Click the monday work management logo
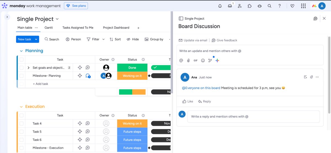Image resolution: width=331 pixels, height=153 pixels. (31, 6)
